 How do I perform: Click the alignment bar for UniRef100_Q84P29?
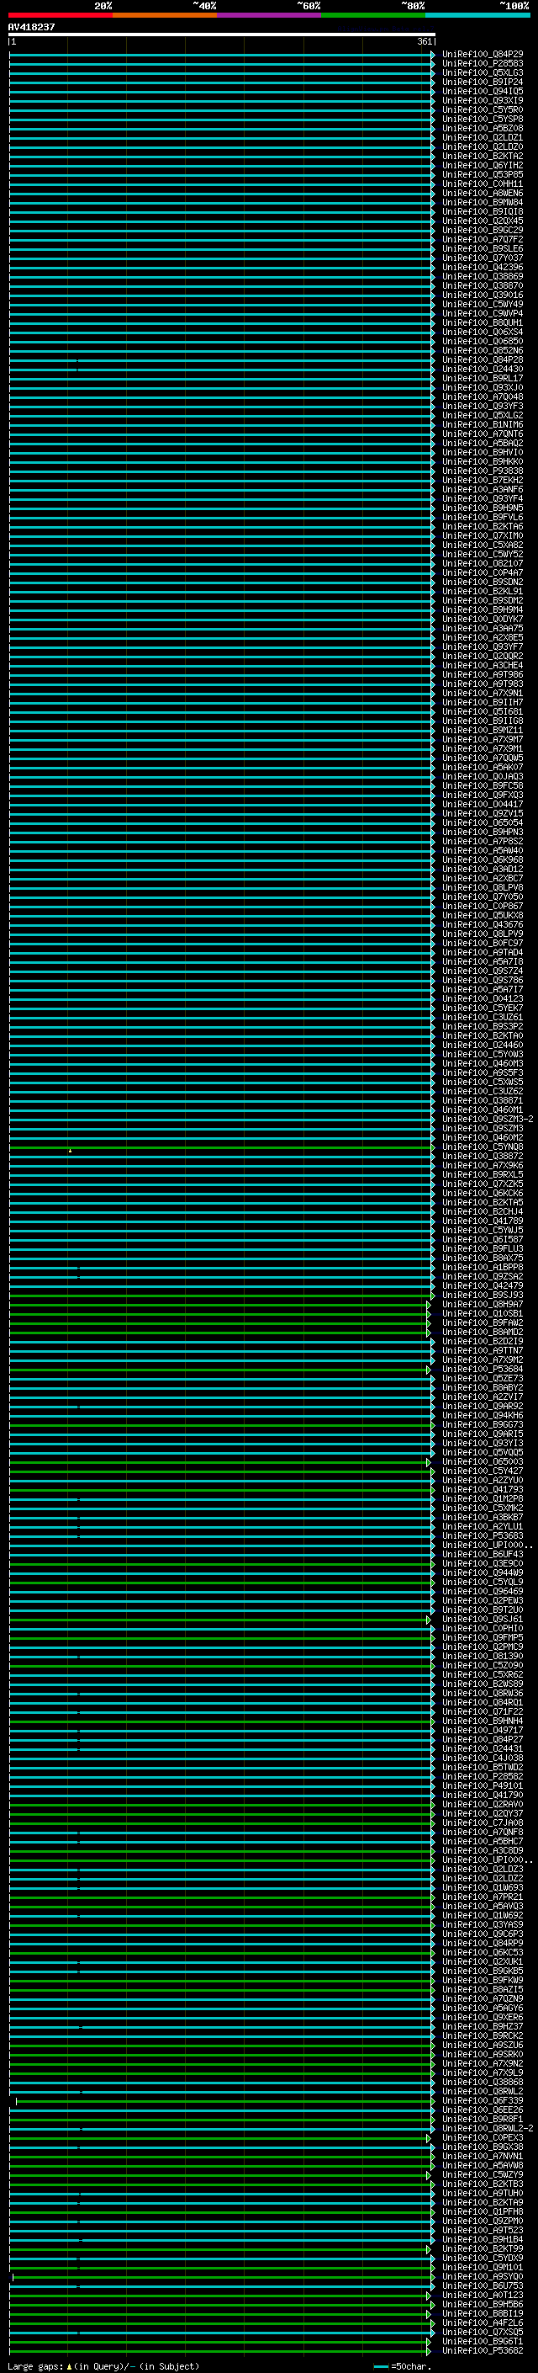tap(222, 55)
